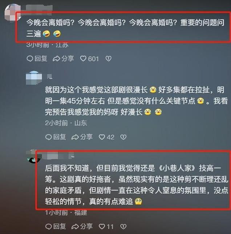The height and width of the screenshot is (234, 231).
Task: Like the comment with 601 likes
Action: coord(83,59)
